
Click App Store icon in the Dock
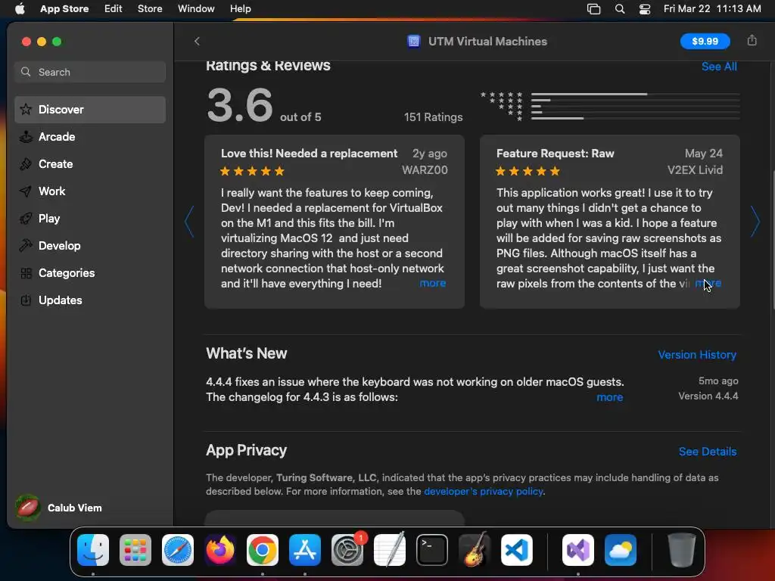pos(305,550)
